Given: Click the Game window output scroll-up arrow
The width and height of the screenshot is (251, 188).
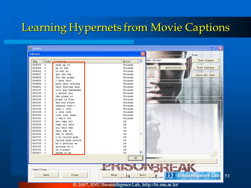Looking at the screenshot, I should pyautogui.click(x=215, y=105).
